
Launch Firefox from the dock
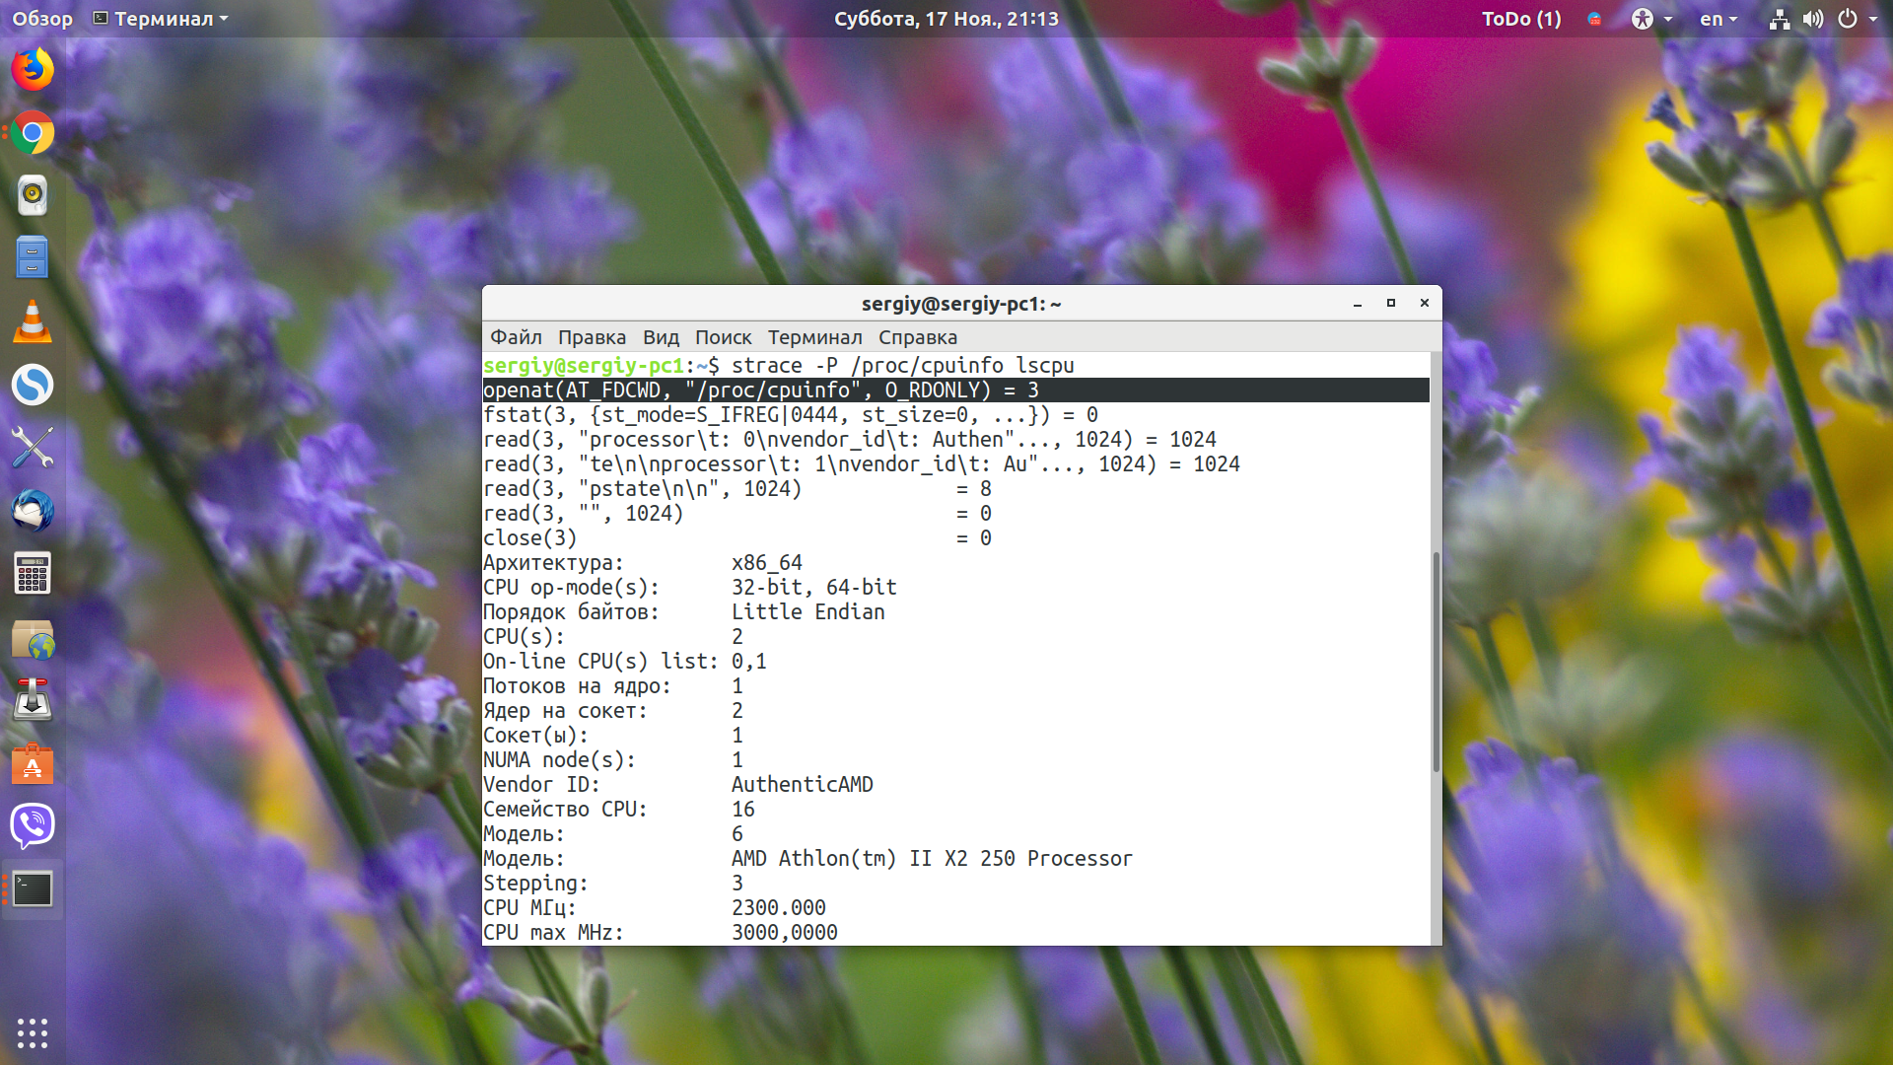tap(33, 70)
